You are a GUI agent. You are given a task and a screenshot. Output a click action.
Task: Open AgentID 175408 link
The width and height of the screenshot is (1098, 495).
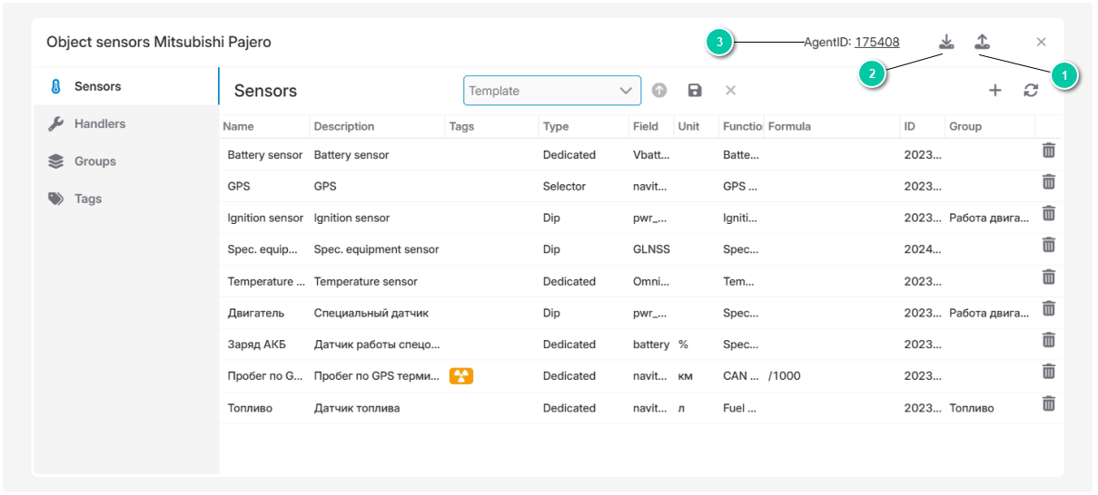click(x=876, y=42)
